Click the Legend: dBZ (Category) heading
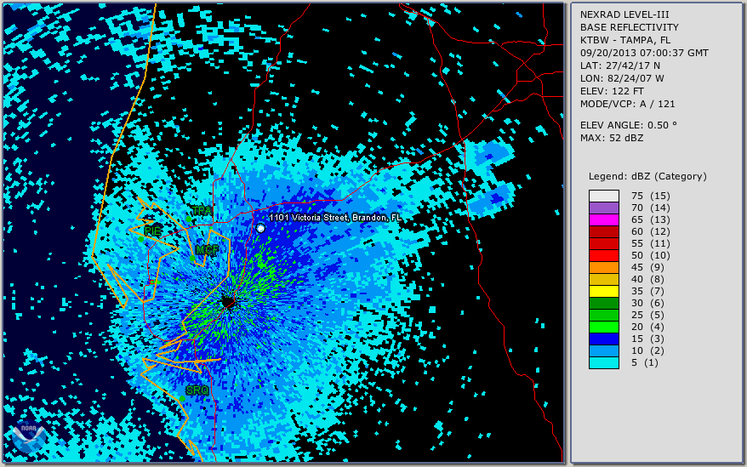Image resolution: width=747 pixels, height=467 pixels. 647,176
